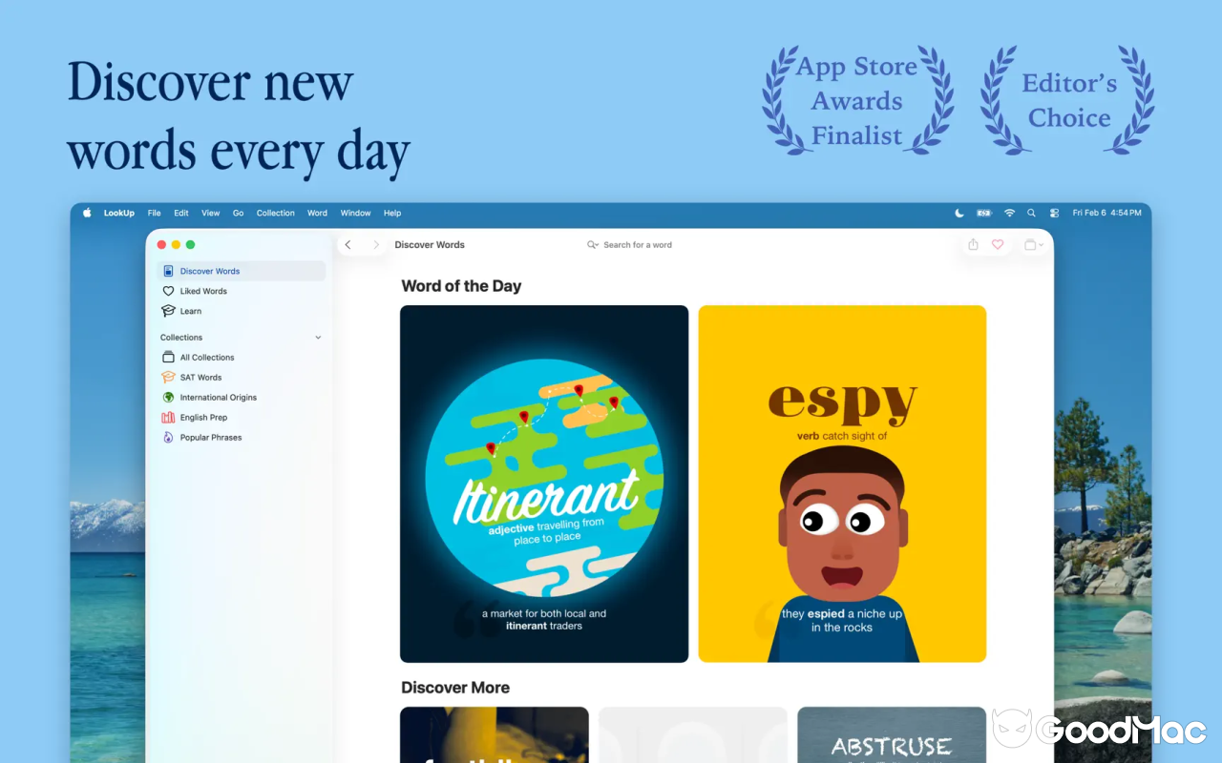
Task: Open the Collection menu
Action: [x=276, y=213]
